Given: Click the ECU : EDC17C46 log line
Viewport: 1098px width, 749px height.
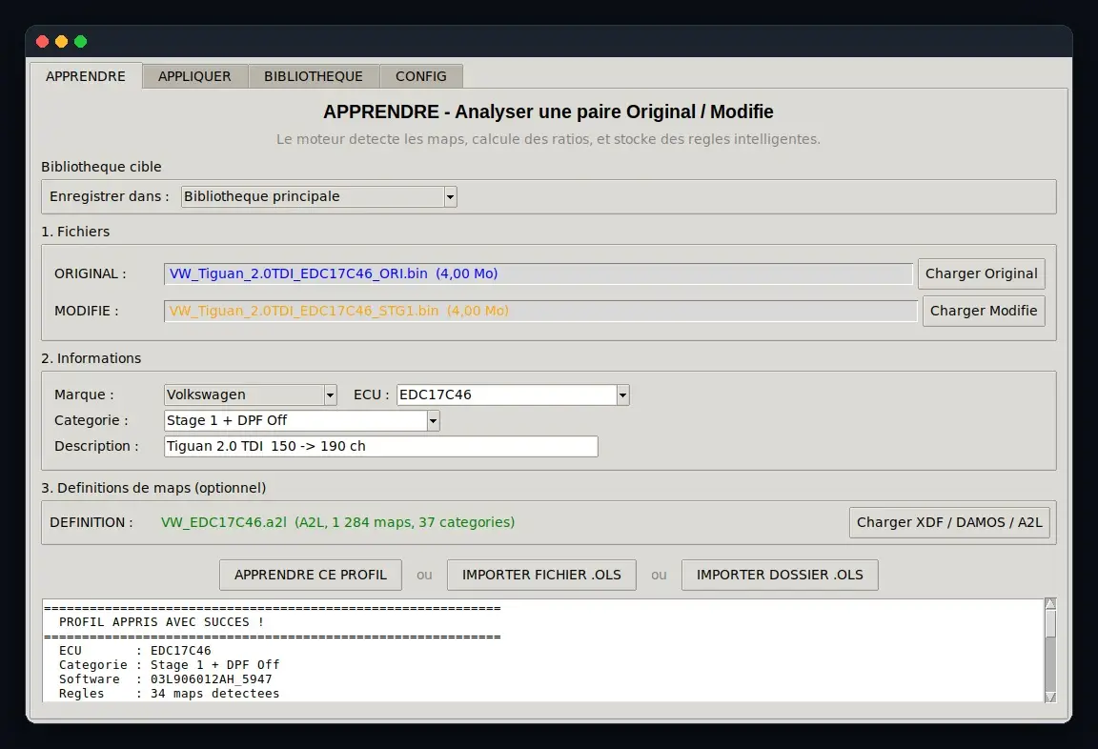Looking at the screenshot, I should [134, 650].
